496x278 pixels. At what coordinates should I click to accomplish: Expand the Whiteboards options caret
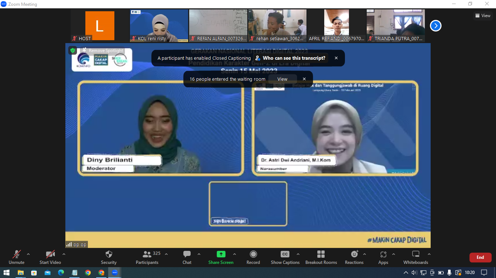click(429, 254)
